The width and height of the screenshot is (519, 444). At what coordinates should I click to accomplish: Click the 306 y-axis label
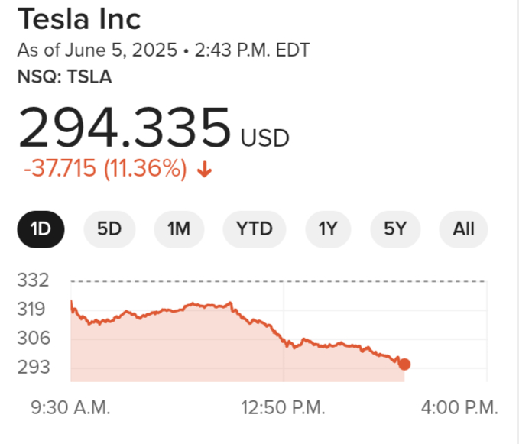click(32, 338)
